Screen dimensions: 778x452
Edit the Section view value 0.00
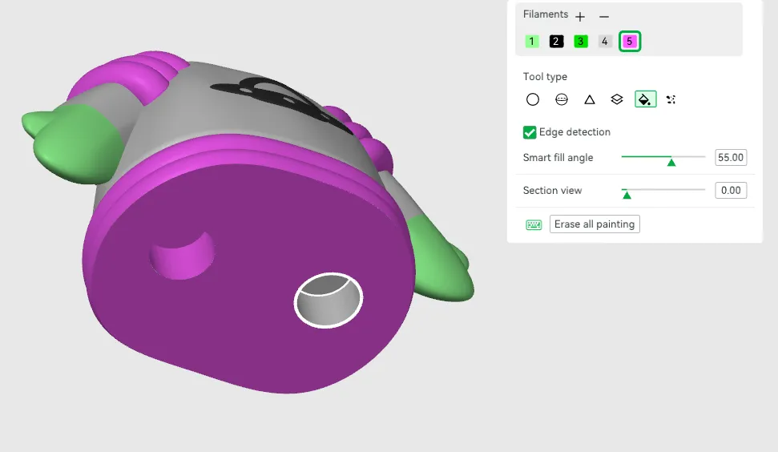[x=731, y=190]
